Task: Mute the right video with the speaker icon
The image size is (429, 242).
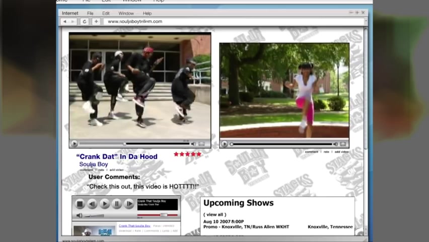Action: point(335,144)
